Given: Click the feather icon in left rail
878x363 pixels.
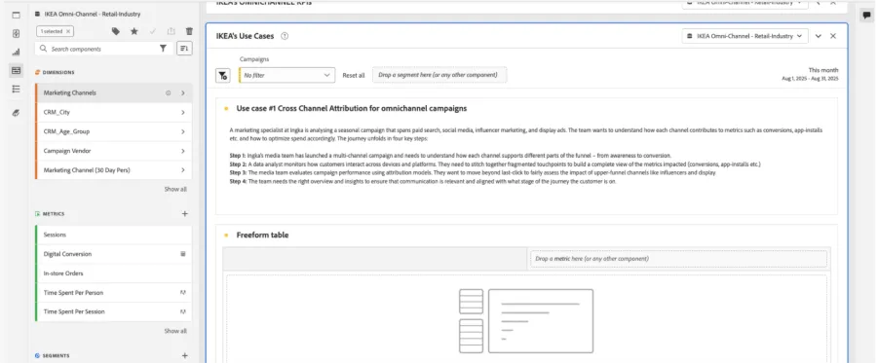Looking at the screenshot, I should (16, 113).
